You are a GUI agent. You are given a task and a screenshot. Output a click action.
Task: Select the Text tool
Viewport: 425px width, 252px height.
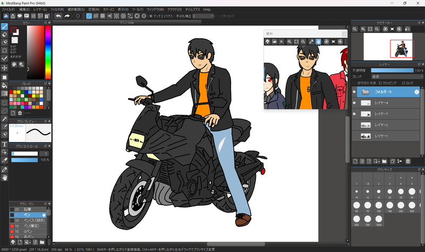[x=4, y=144]
